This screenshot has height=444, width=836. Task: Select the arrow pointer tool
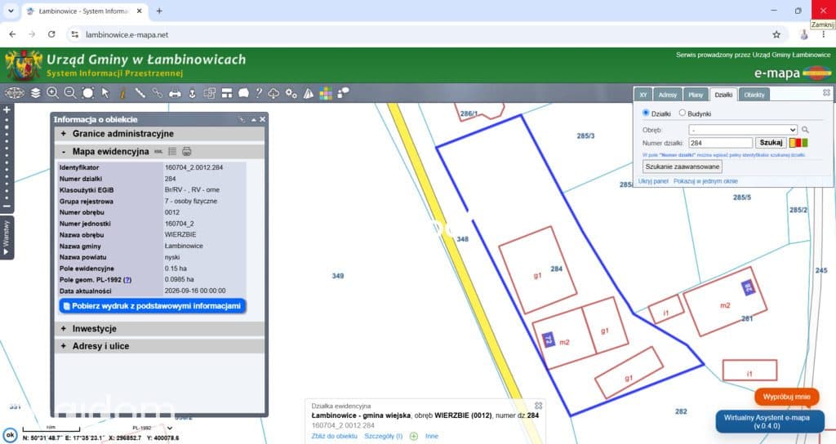(105, 93)
